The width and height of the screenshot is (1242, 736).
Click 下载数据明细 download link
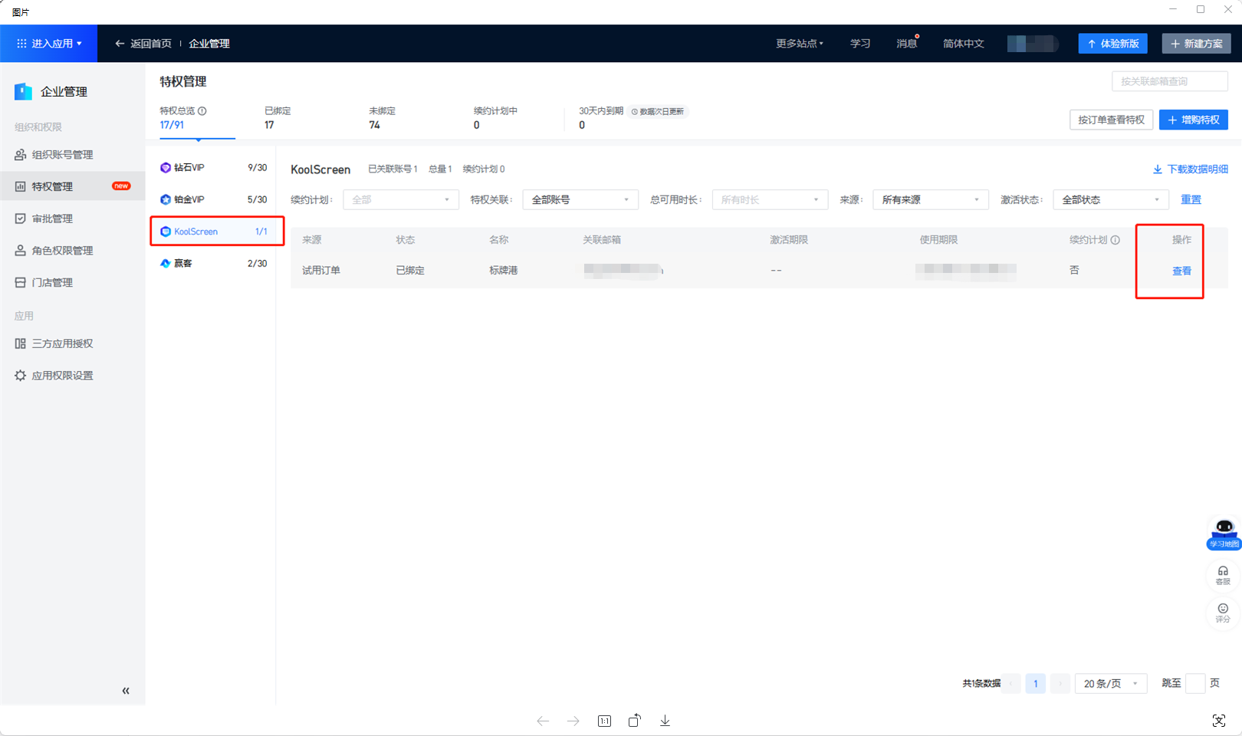click(1190, 169)
